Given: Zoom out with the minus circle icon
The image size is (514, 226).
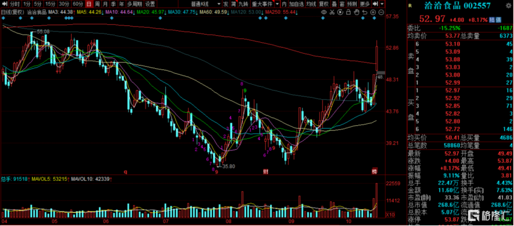Looking at the screenshot, I should point(381,12).
